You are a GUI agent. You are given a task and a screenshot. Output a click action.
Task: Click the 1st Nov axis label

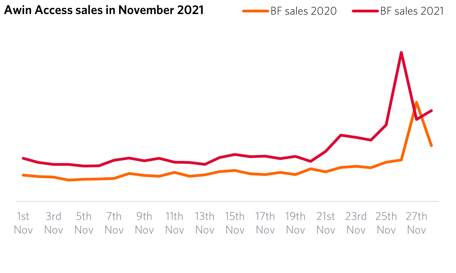pyautogui.click(x=23, y=223)
